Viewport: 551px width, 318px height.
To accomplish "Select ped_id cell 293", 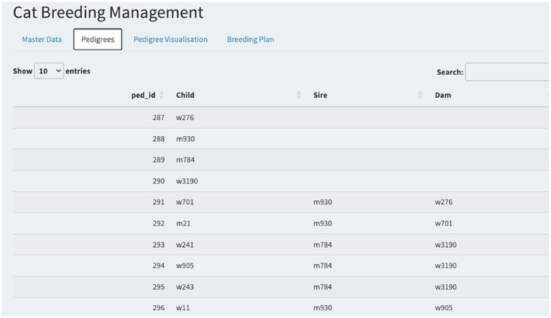I will 159,245.
